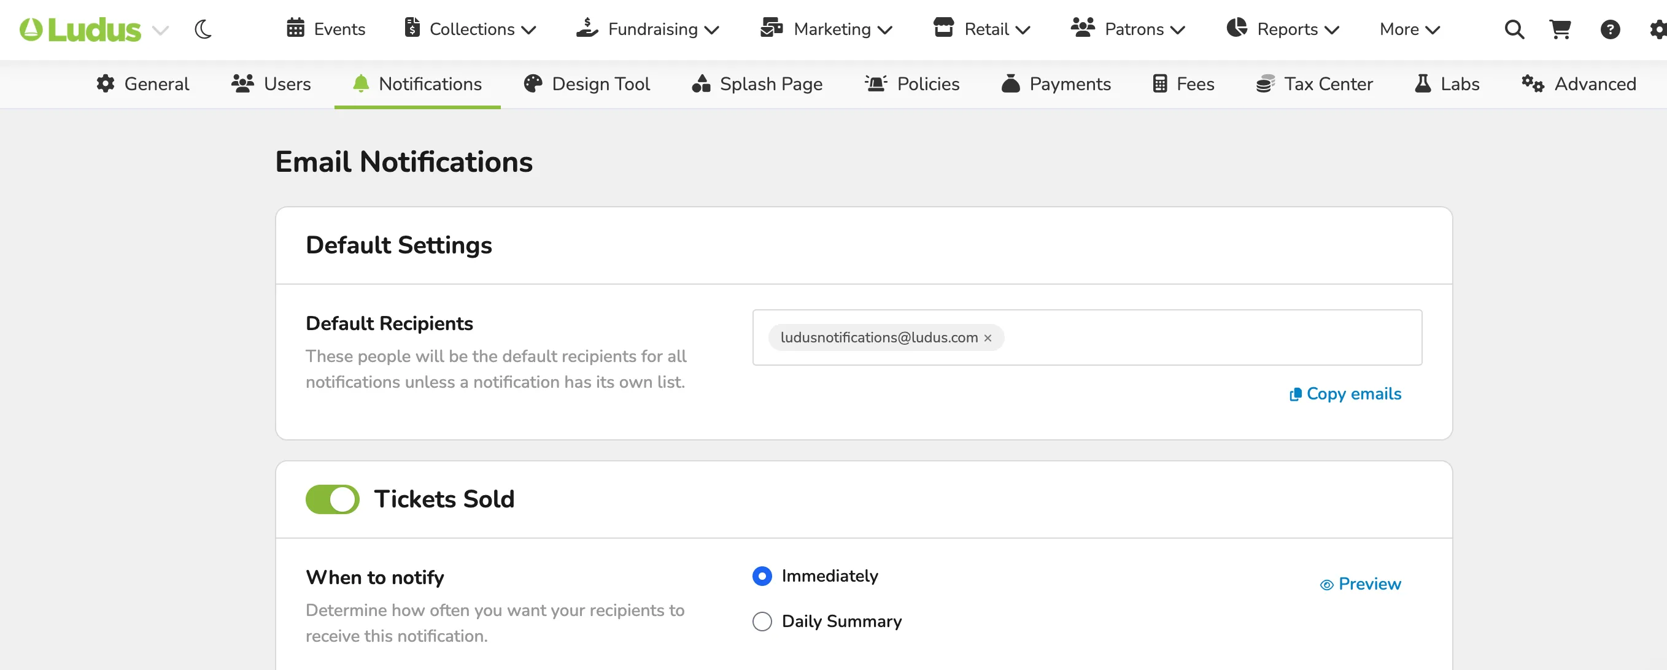
Task: Click the eye icon beside Preview
Action: click(x=1326, y=585)
